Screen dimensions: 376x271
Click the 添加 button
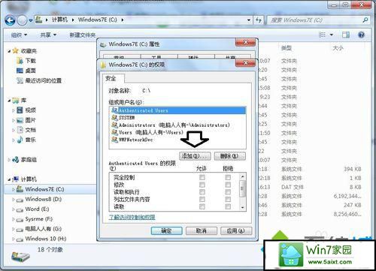195,156
